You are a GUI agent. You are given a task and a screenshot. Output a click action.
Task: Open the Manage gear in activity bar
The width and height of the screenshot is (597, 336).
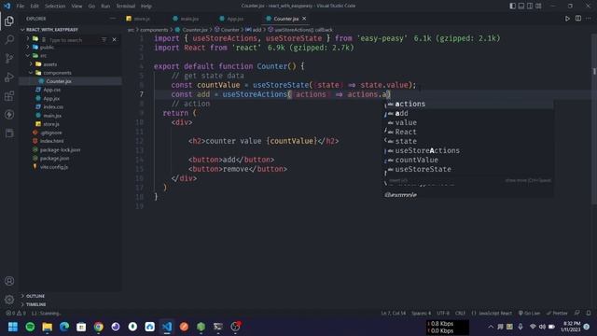(9, 300)
